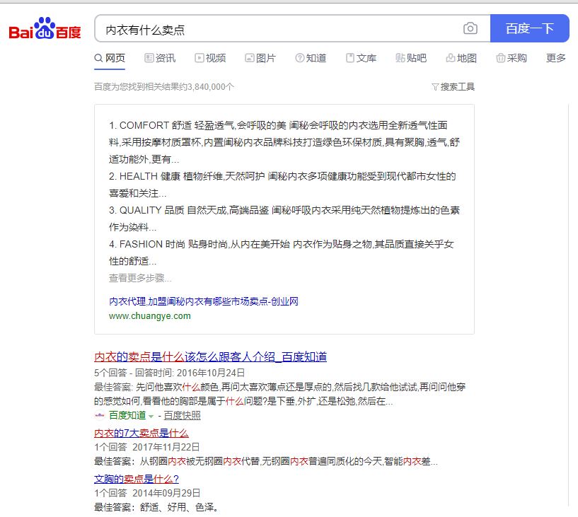This screenshot has width=578, height=517.
Task: Click snippet line '1. COMFORT 舒适'
Action: point(284,142)
